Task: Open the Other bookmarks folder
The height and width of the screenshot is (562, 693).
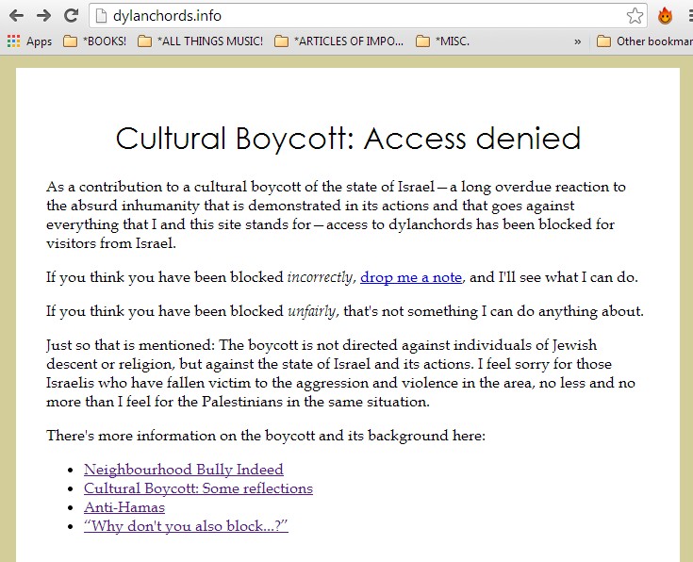Action: 644,41
